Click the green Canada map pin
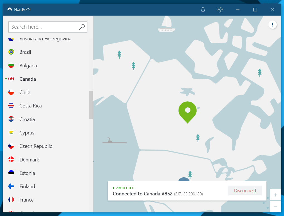Viewport: 284px width, 216px height. tap(187, 112)
